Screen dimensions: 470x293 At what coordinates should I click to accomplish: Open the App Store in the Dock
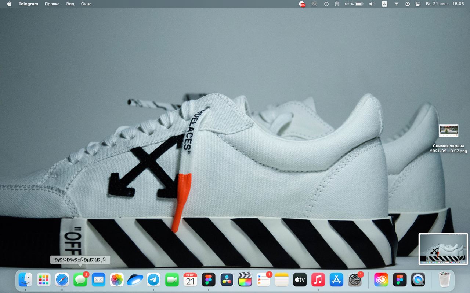[x=336, y=280]
